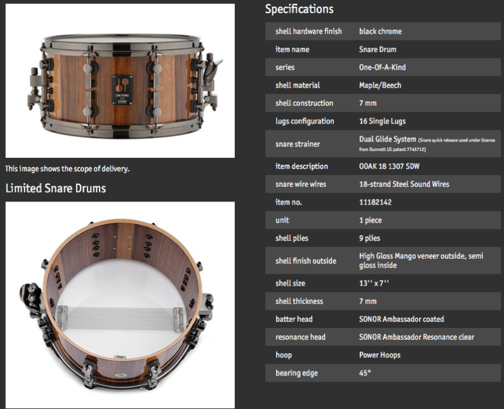
Task: Select the 'shell plies' label
Action: pos(292,238)
